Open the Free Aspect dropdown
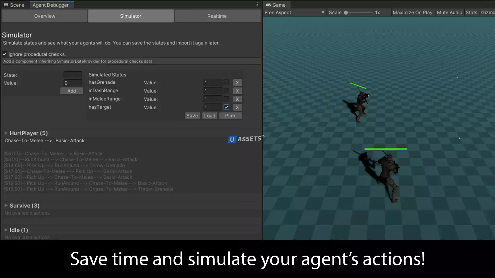The height and width of the screenshot is (278, 495). 294,12
